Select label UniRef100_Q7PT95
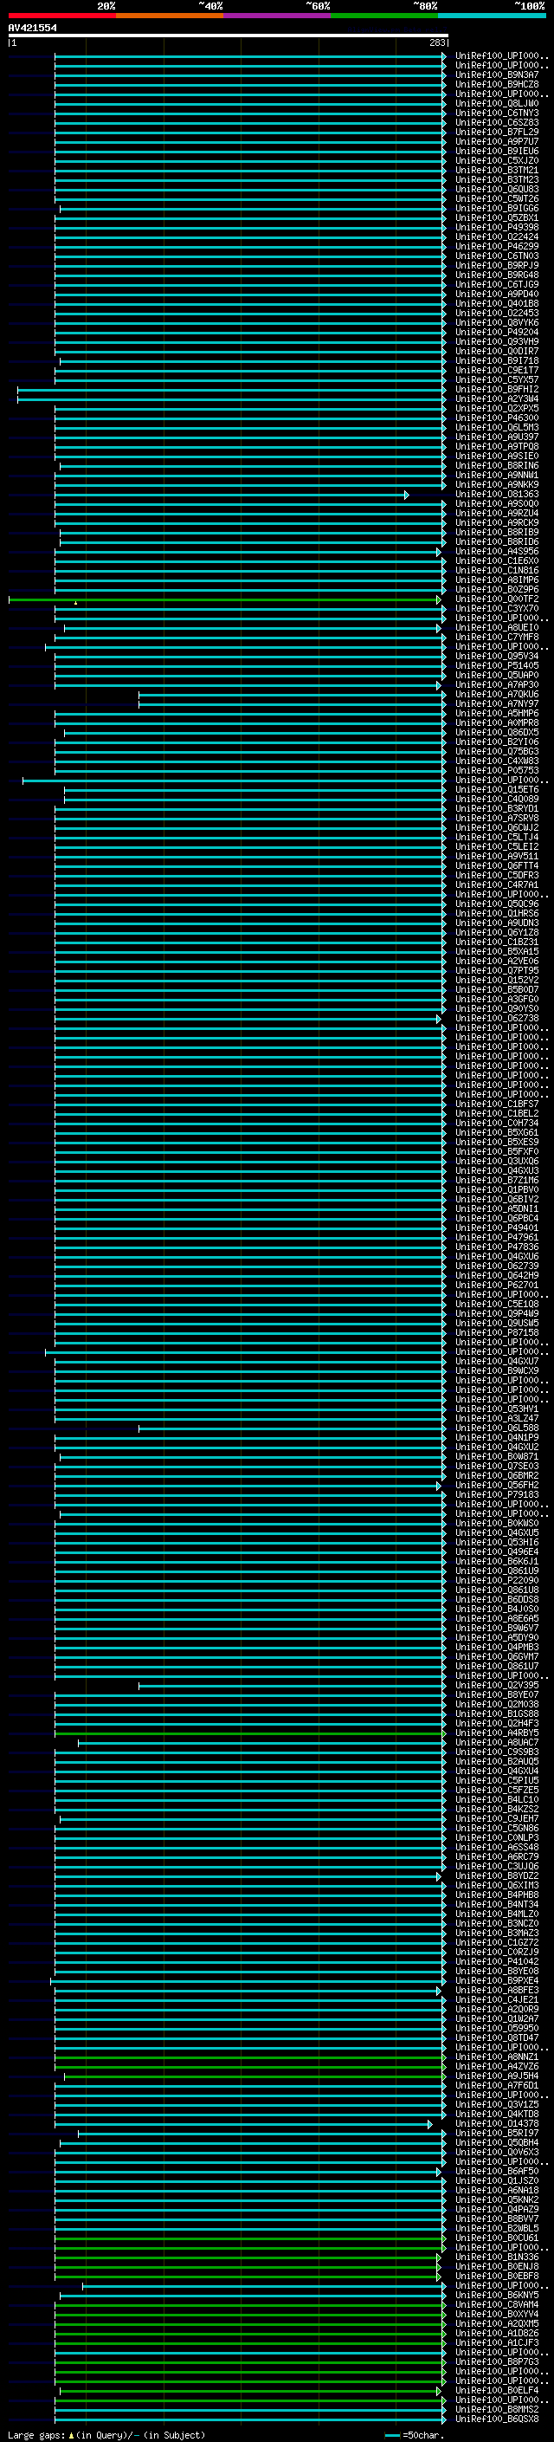This screenshot has height=2442, width=554. (x=497, y=971)
